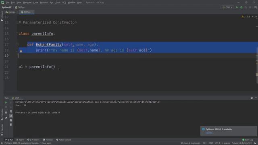Open the Navigate menu
Screen dimensions: 258x145
click(x=27, y=2)
